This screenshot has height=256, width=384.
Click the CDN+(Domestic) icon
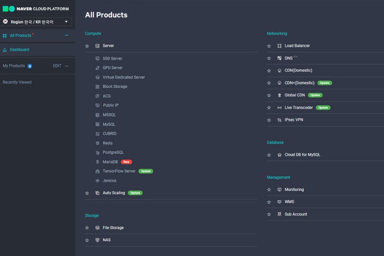(x=279, y=83)
